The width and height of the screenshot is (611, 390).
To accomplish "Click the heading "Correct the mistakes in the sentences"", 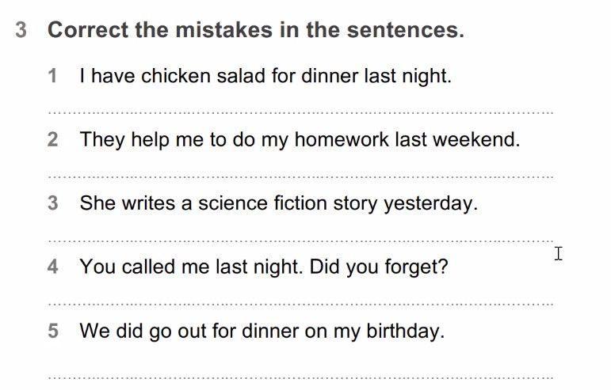I will tap(255, 30).
